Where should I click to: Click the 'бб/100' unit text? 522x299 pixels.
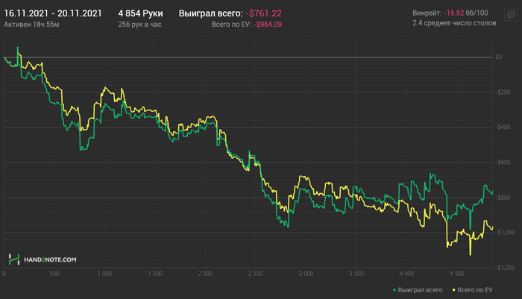click(477, 13)
